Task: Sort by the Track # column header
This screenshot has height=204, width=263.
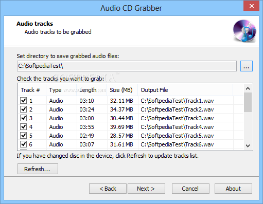Action: pyautogui.click(x=32, y=90)
